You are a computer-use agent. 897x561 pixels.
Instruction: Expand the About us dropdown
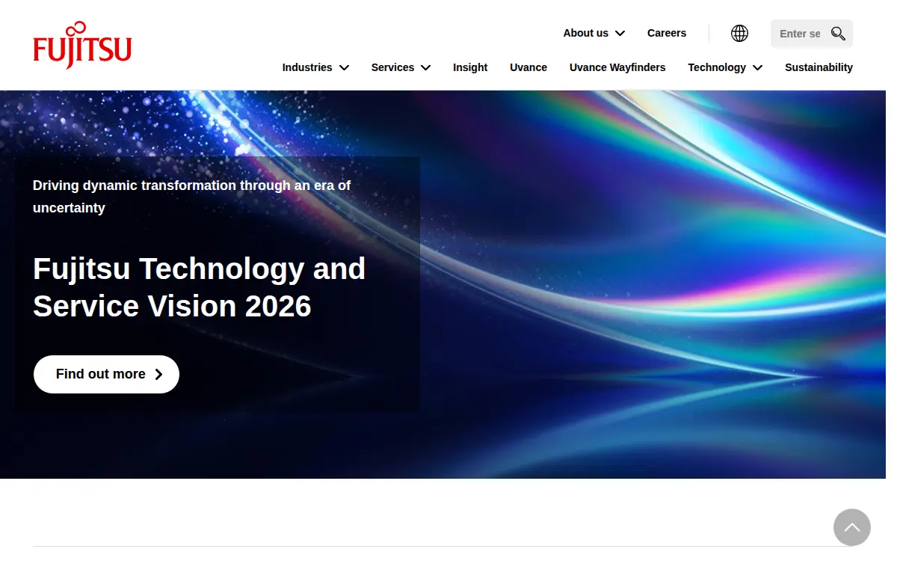coord(594,33)
